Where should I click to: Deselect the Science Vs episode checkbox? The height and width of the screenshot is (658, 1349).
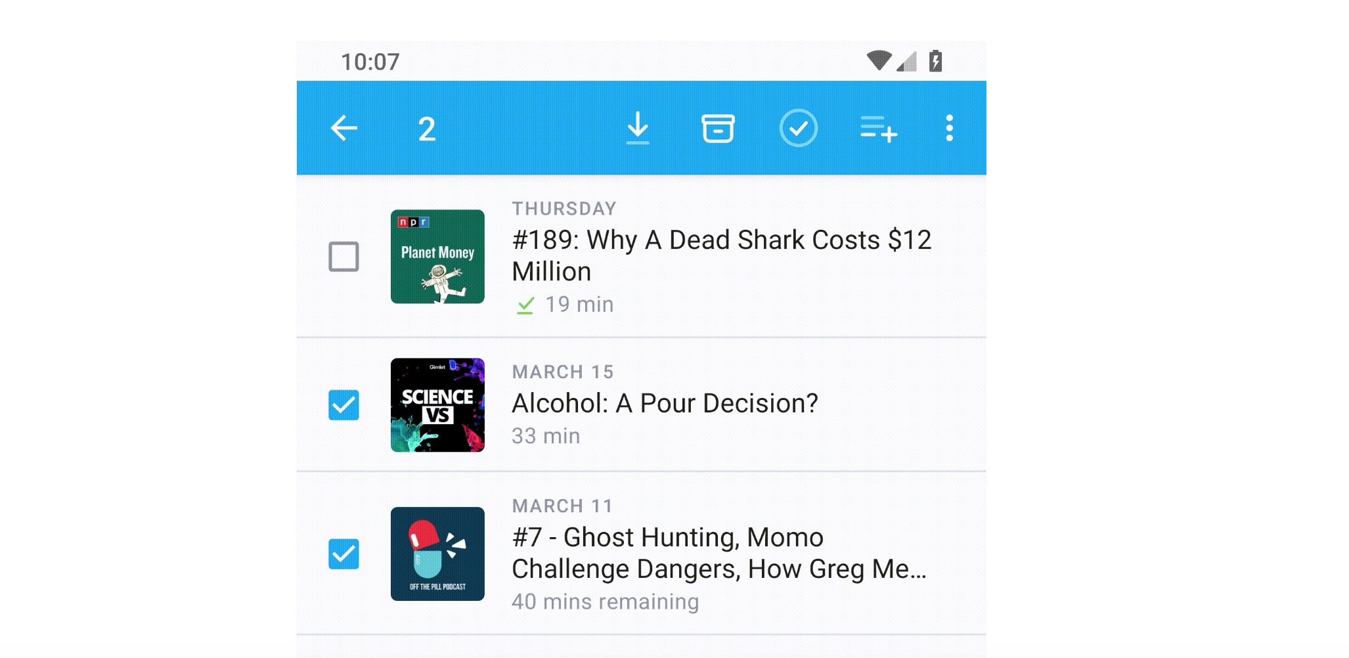344,406
